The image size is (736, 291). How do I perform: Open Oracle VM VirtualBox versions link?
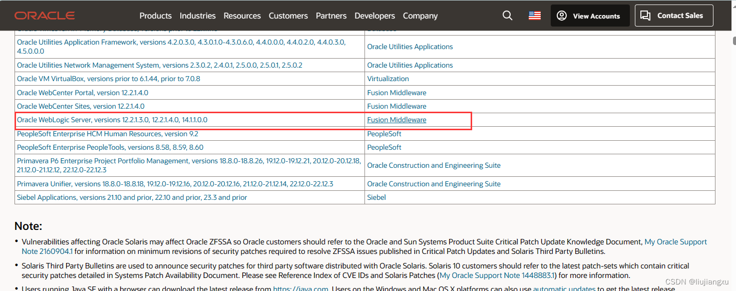pos(109,79)
